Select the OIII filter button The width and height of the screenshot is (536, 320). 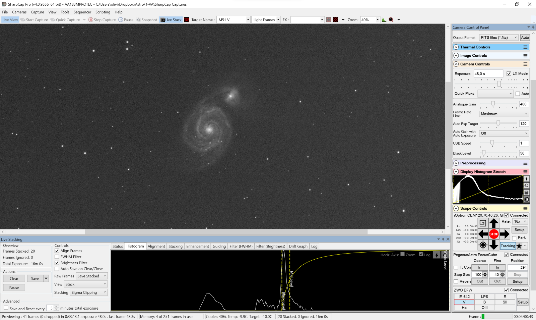[x=484, y=308]
